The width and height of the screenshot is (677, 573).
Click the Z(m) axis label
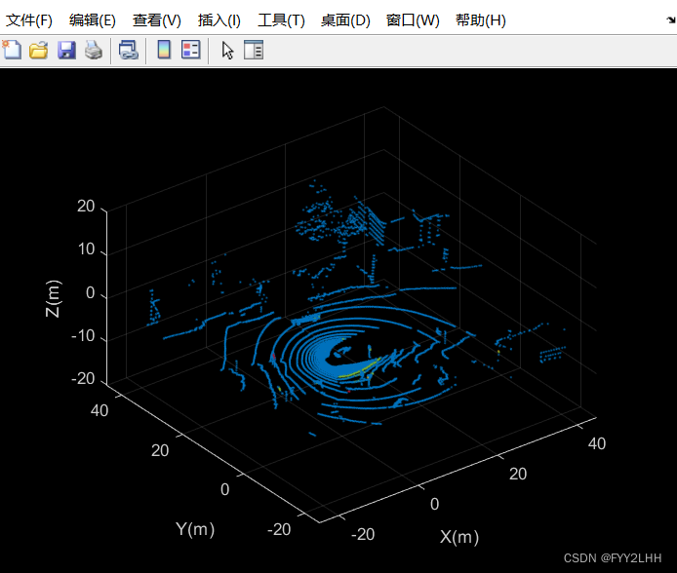tap(53, 298)
